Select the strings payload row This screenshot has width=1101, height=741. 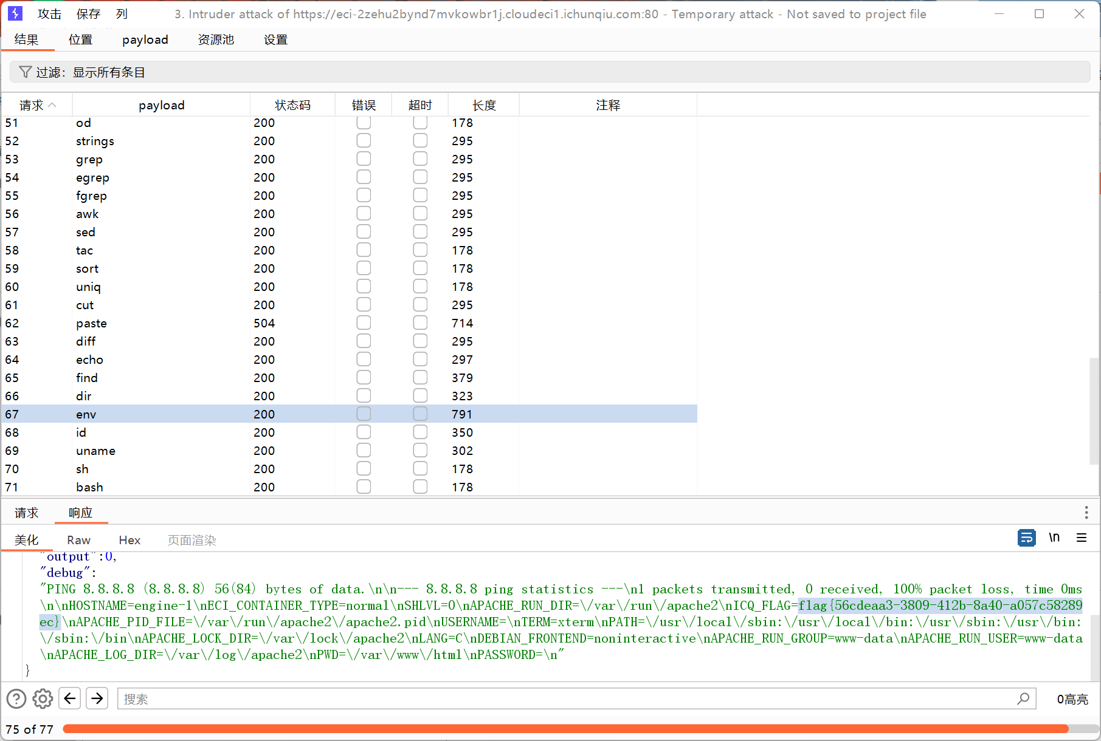coord(349,141)
